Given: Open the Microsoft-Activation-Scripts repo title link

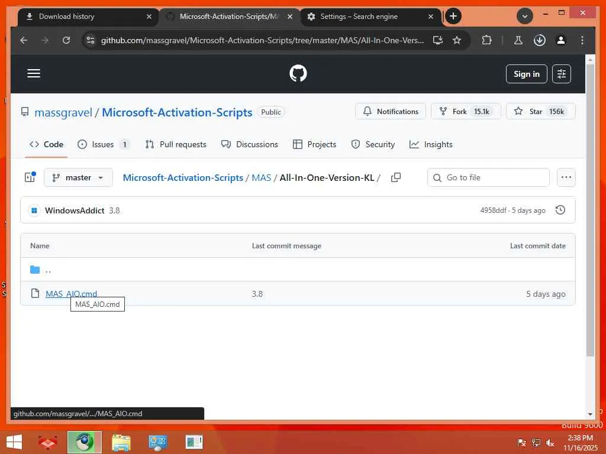Looking at the screenshot, I should pos(177,112).
